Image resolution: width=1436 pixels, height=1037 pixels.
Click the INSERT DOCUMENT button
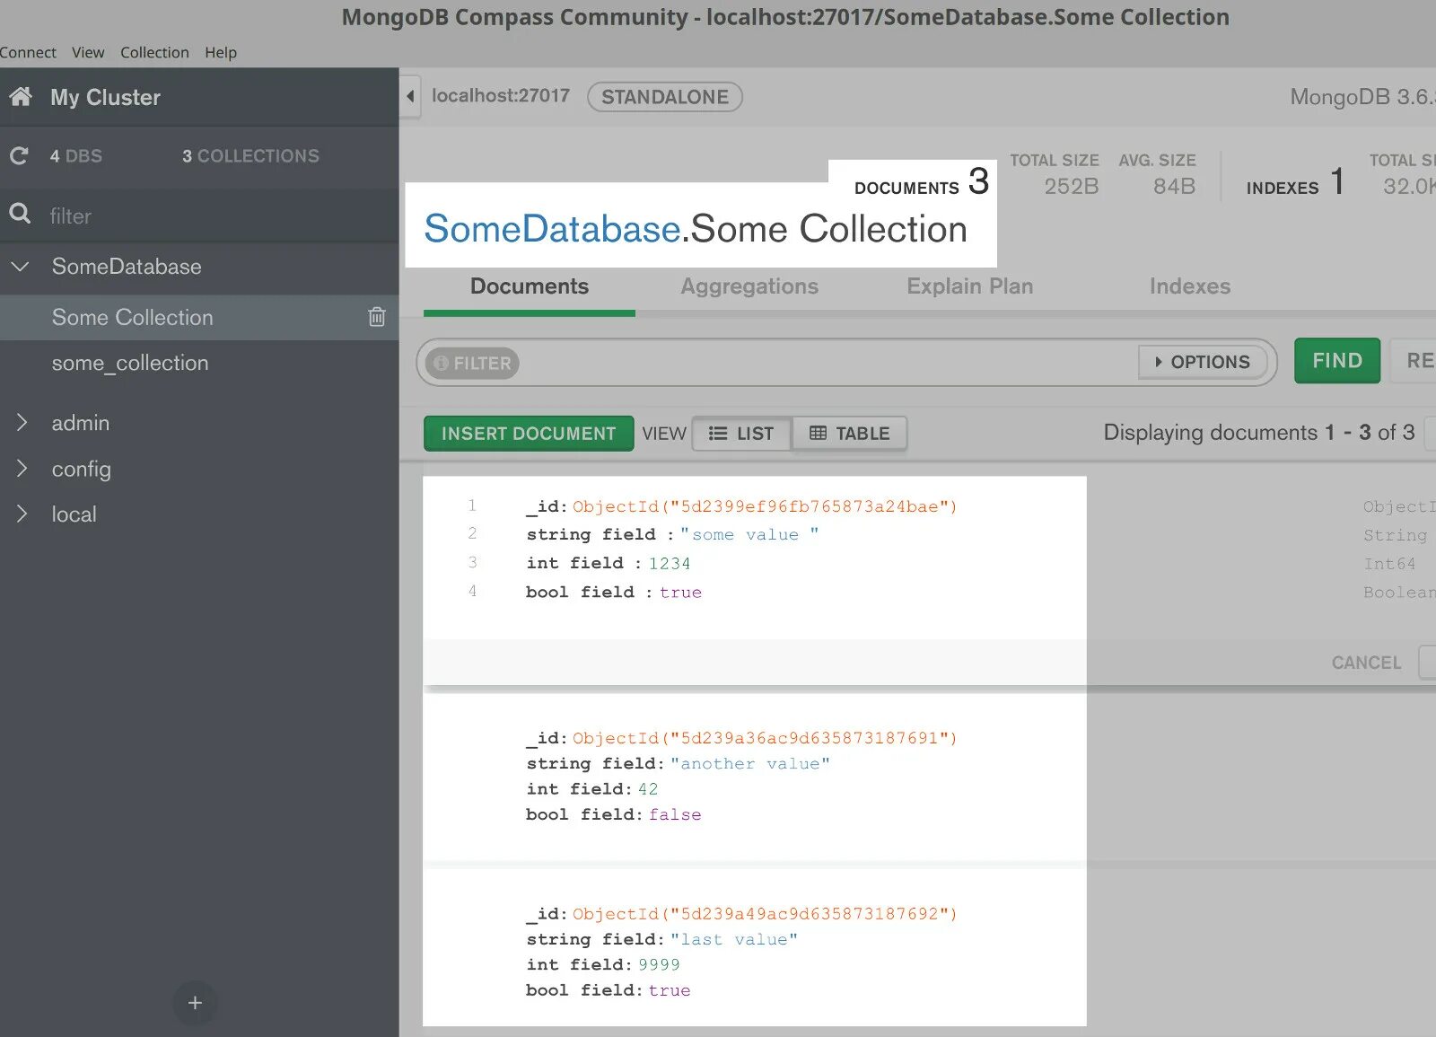529,434
